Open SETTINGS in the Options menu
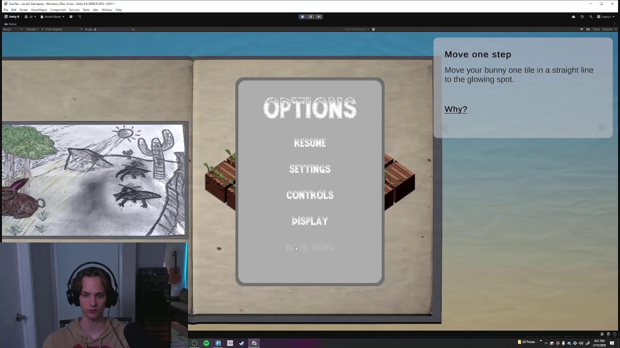The height and width of the screenshot is (348, 620). [x=310, y=169]
